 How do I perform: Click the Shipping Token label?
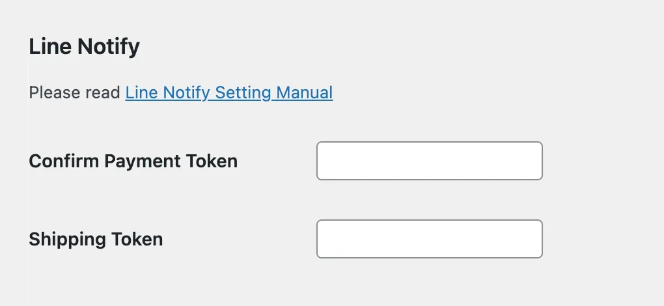tap(96, 239)
